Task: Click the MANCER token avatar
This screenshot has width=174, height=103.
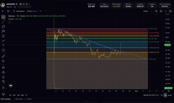Action: pos(3,5)
